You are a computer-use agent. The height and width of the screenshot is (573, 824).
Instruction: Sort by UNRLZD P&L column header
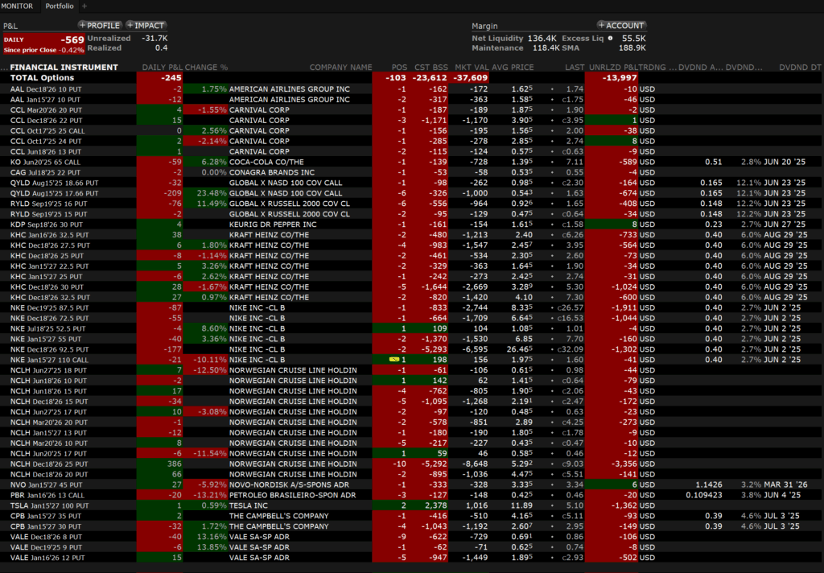(x=613, y=68)
